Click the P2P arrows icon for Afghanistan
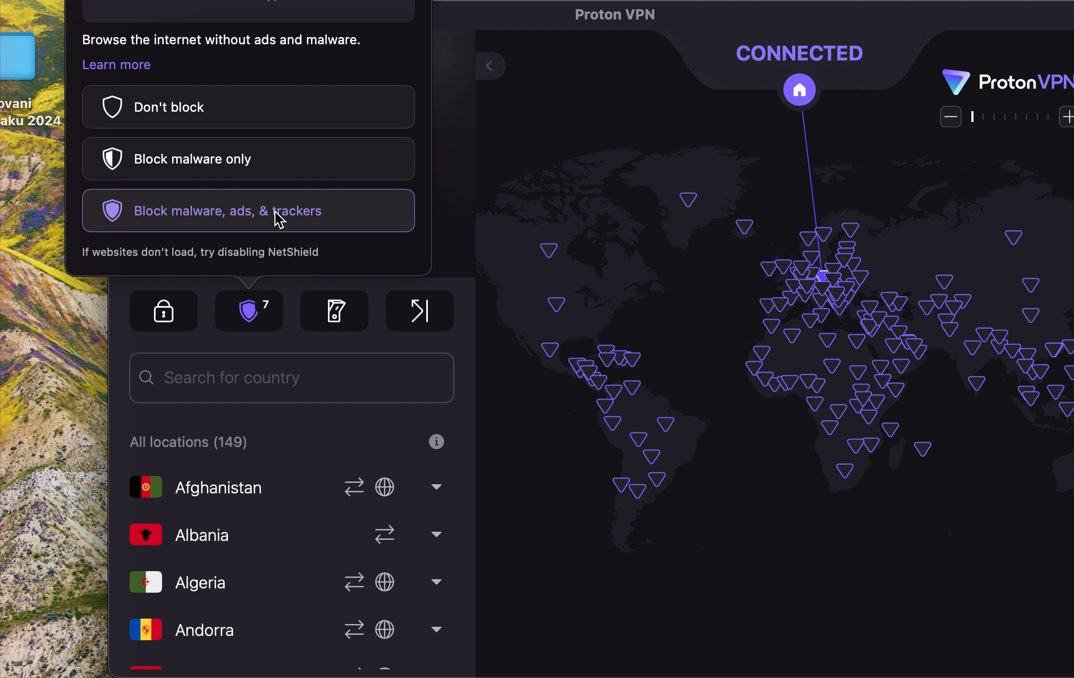 click(354, 487)
